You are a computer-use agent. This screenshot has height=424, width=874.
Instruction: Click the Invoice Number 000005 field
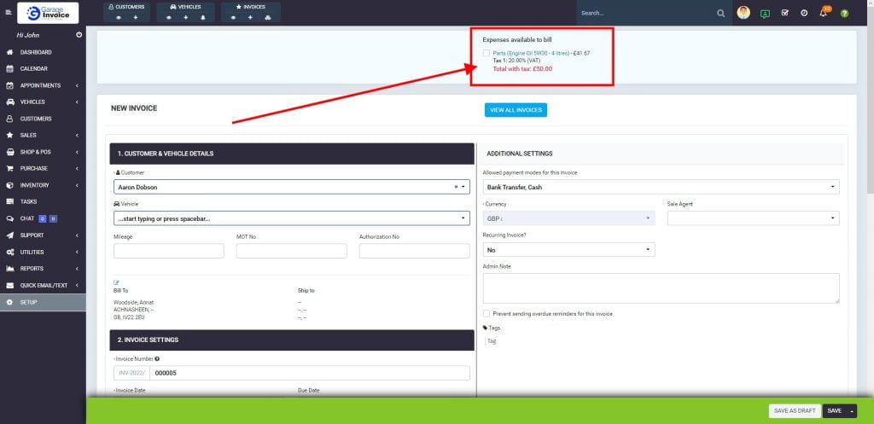point(309,374)
